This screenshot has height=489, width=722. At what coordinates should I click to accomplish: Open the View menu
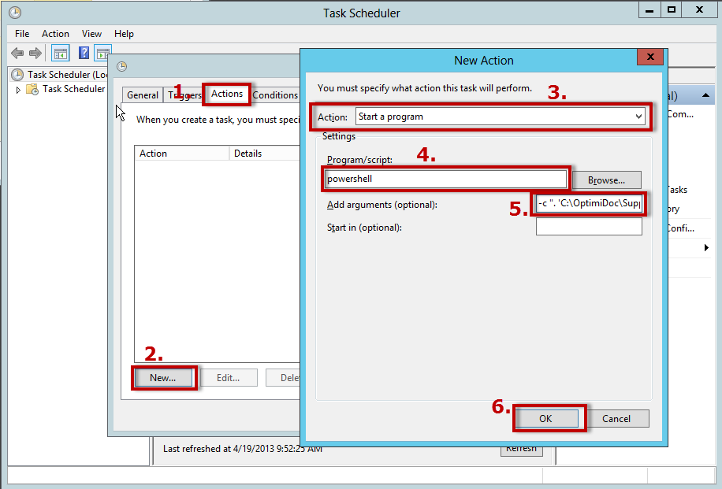coord(92,34)
